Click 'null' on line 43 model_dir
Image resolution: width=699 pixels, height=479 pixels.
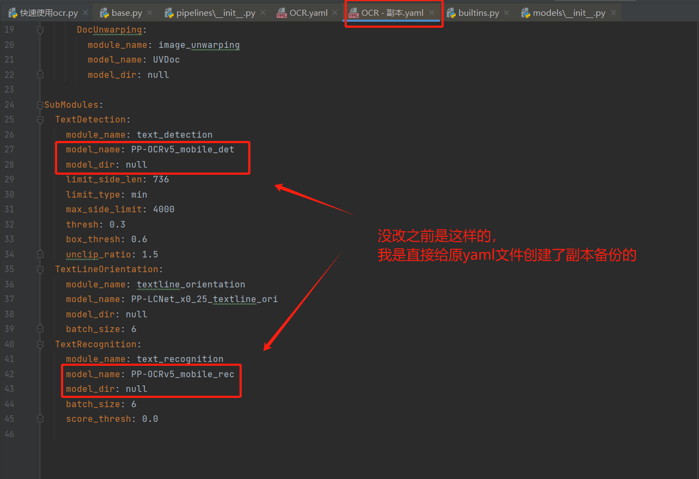tap(136, 389)
